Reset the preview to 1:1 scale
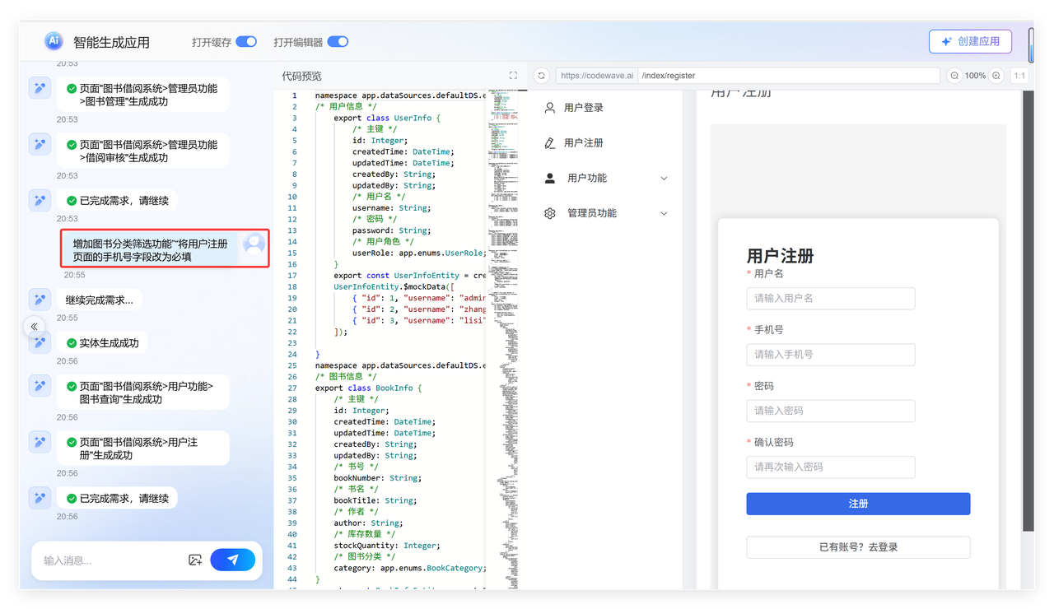 (x=1019, y=76)
